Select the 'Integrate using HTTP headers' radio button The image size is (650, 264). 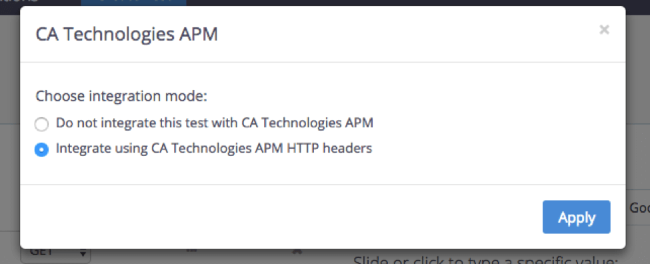coord(41,149)
